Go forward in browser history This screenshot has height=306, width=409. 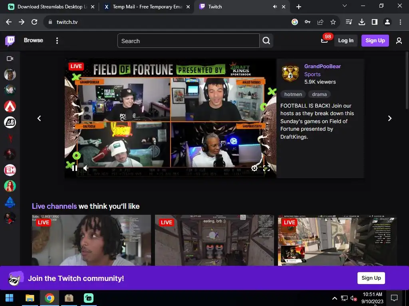(22, 22)
